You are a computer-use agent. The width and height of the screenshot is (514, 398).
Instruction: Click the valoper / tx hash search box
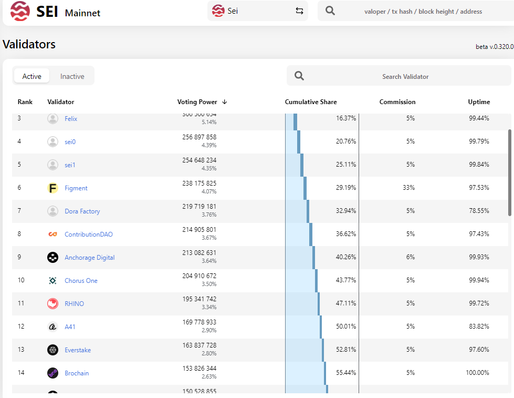point(423,11)
